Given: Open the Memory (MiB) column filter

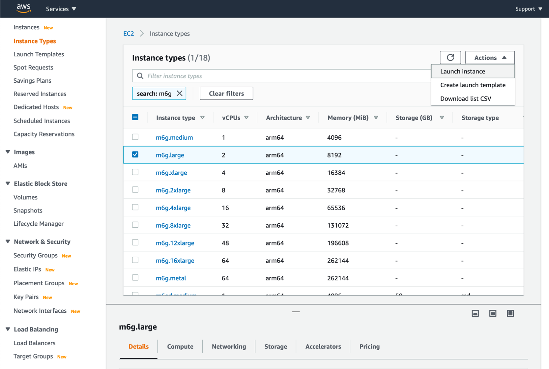Looking at the screenshot, I should coord(376,118).
